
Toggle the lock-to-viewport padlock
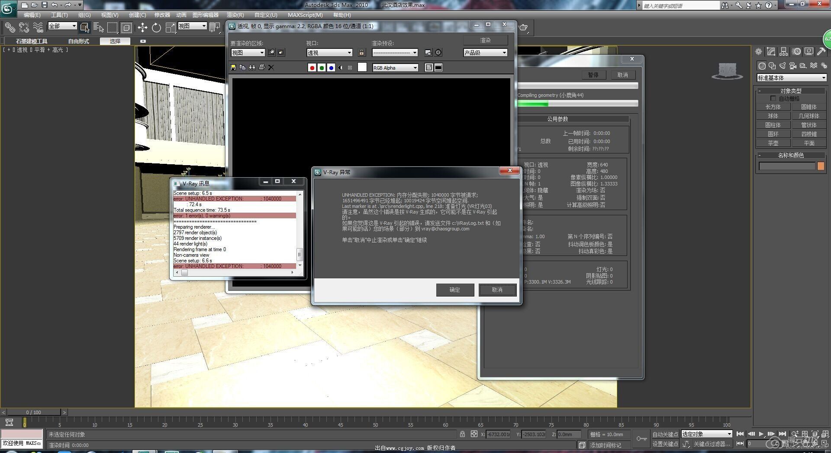coord(362,52)
